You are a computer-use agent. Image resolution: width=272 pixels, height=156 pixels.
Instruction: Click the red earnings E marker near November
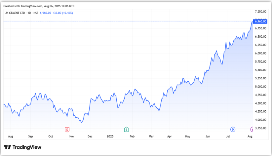[x=67, y=129]
